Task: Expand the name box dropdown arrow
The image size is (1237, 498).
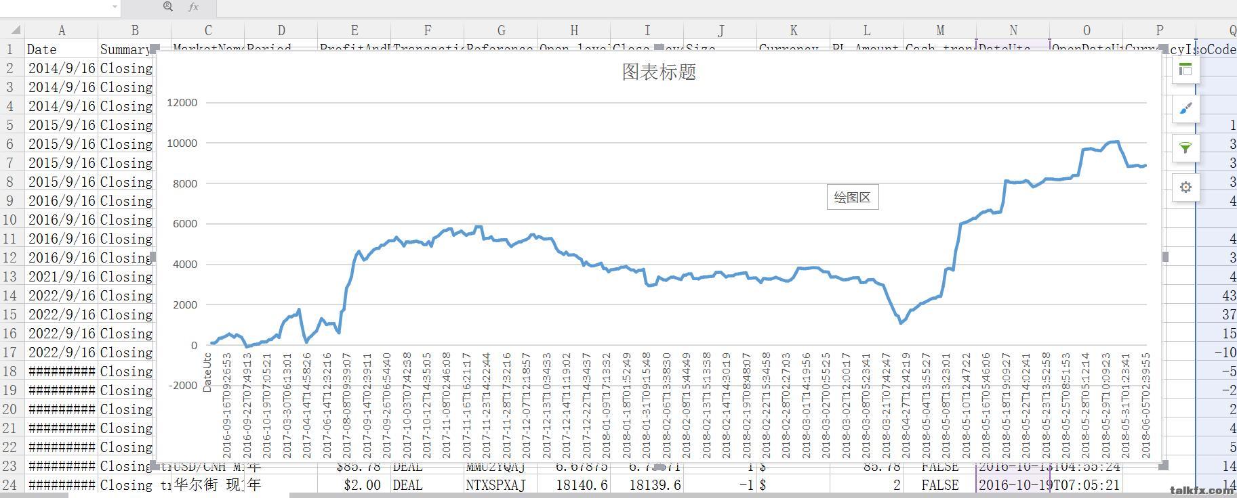Action: pyautogui.click(x=115, y=7)
